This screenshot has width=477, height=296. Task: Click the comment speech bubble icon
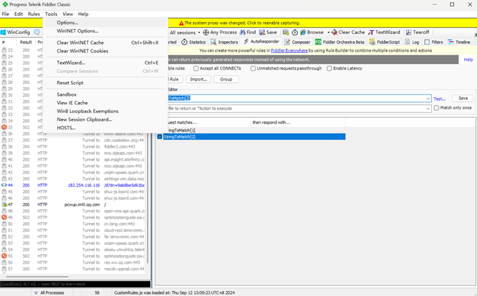point(37,32)
